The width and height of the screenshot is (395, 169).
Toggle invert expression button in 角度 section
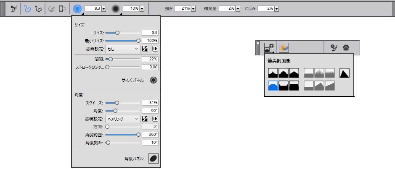coord(145,119)
